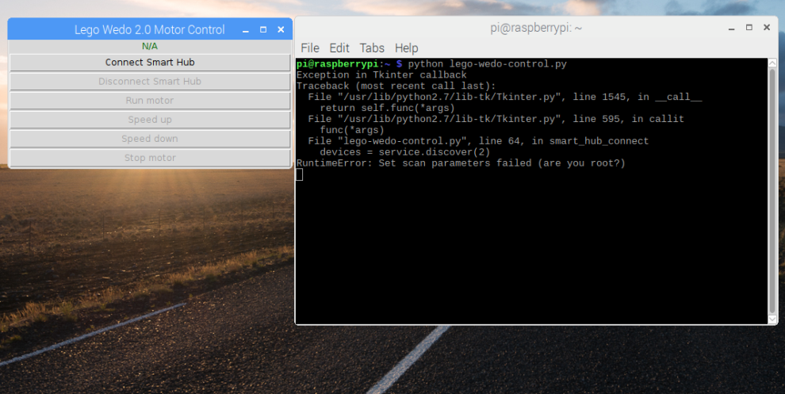Close the Lego Wedo Motor Control window
The height and width of the screenshot is (394, 785).
tap(281, 30)
